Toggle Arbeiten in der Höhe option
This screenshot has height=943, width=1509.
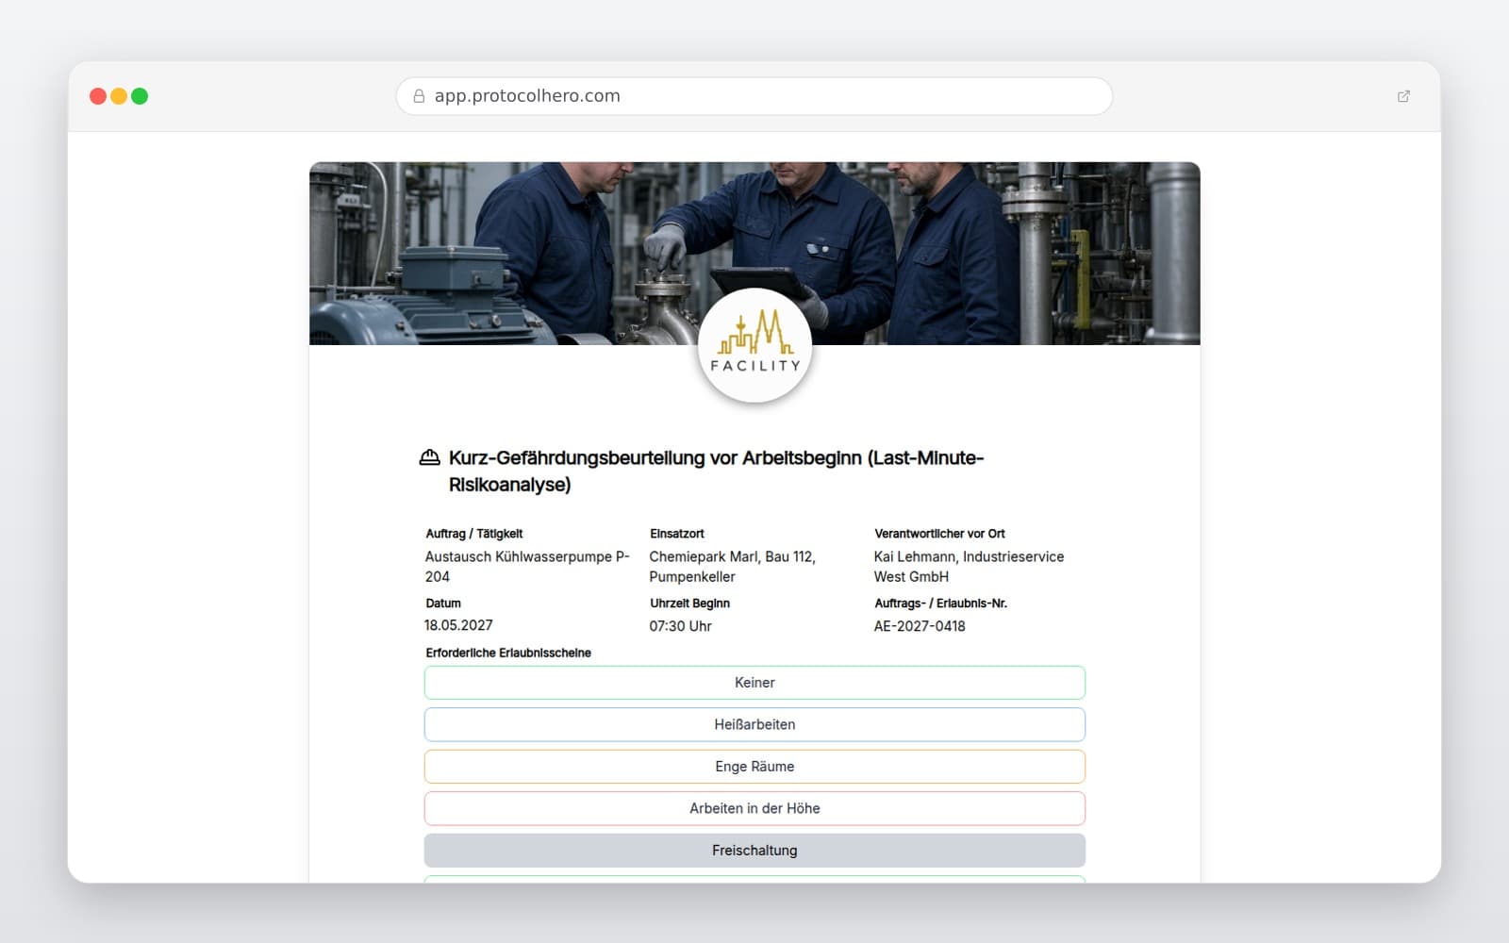(754, 808)
